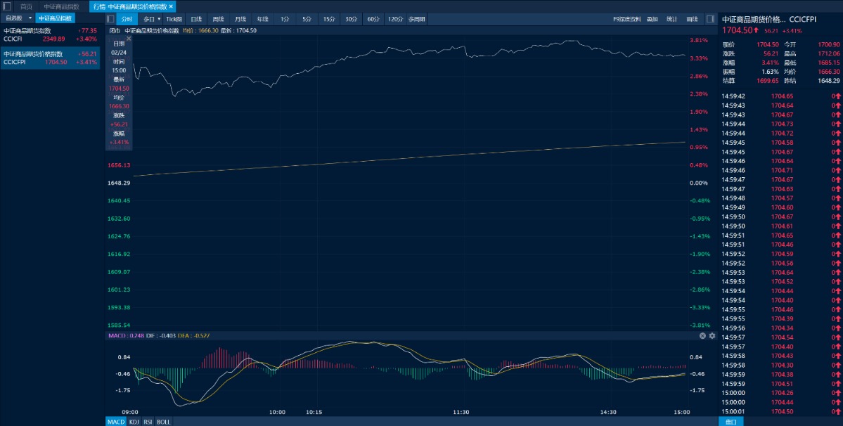Image resolution: width=843 pixels, height=426 pixels.
Task: Select the 60分 minute chart
Action: [373, 19]
